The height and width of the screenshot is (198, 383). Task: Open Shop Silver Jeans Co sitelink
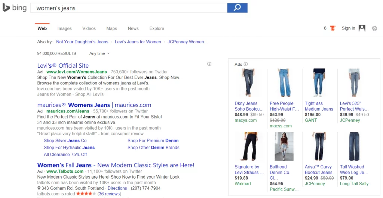65,140
